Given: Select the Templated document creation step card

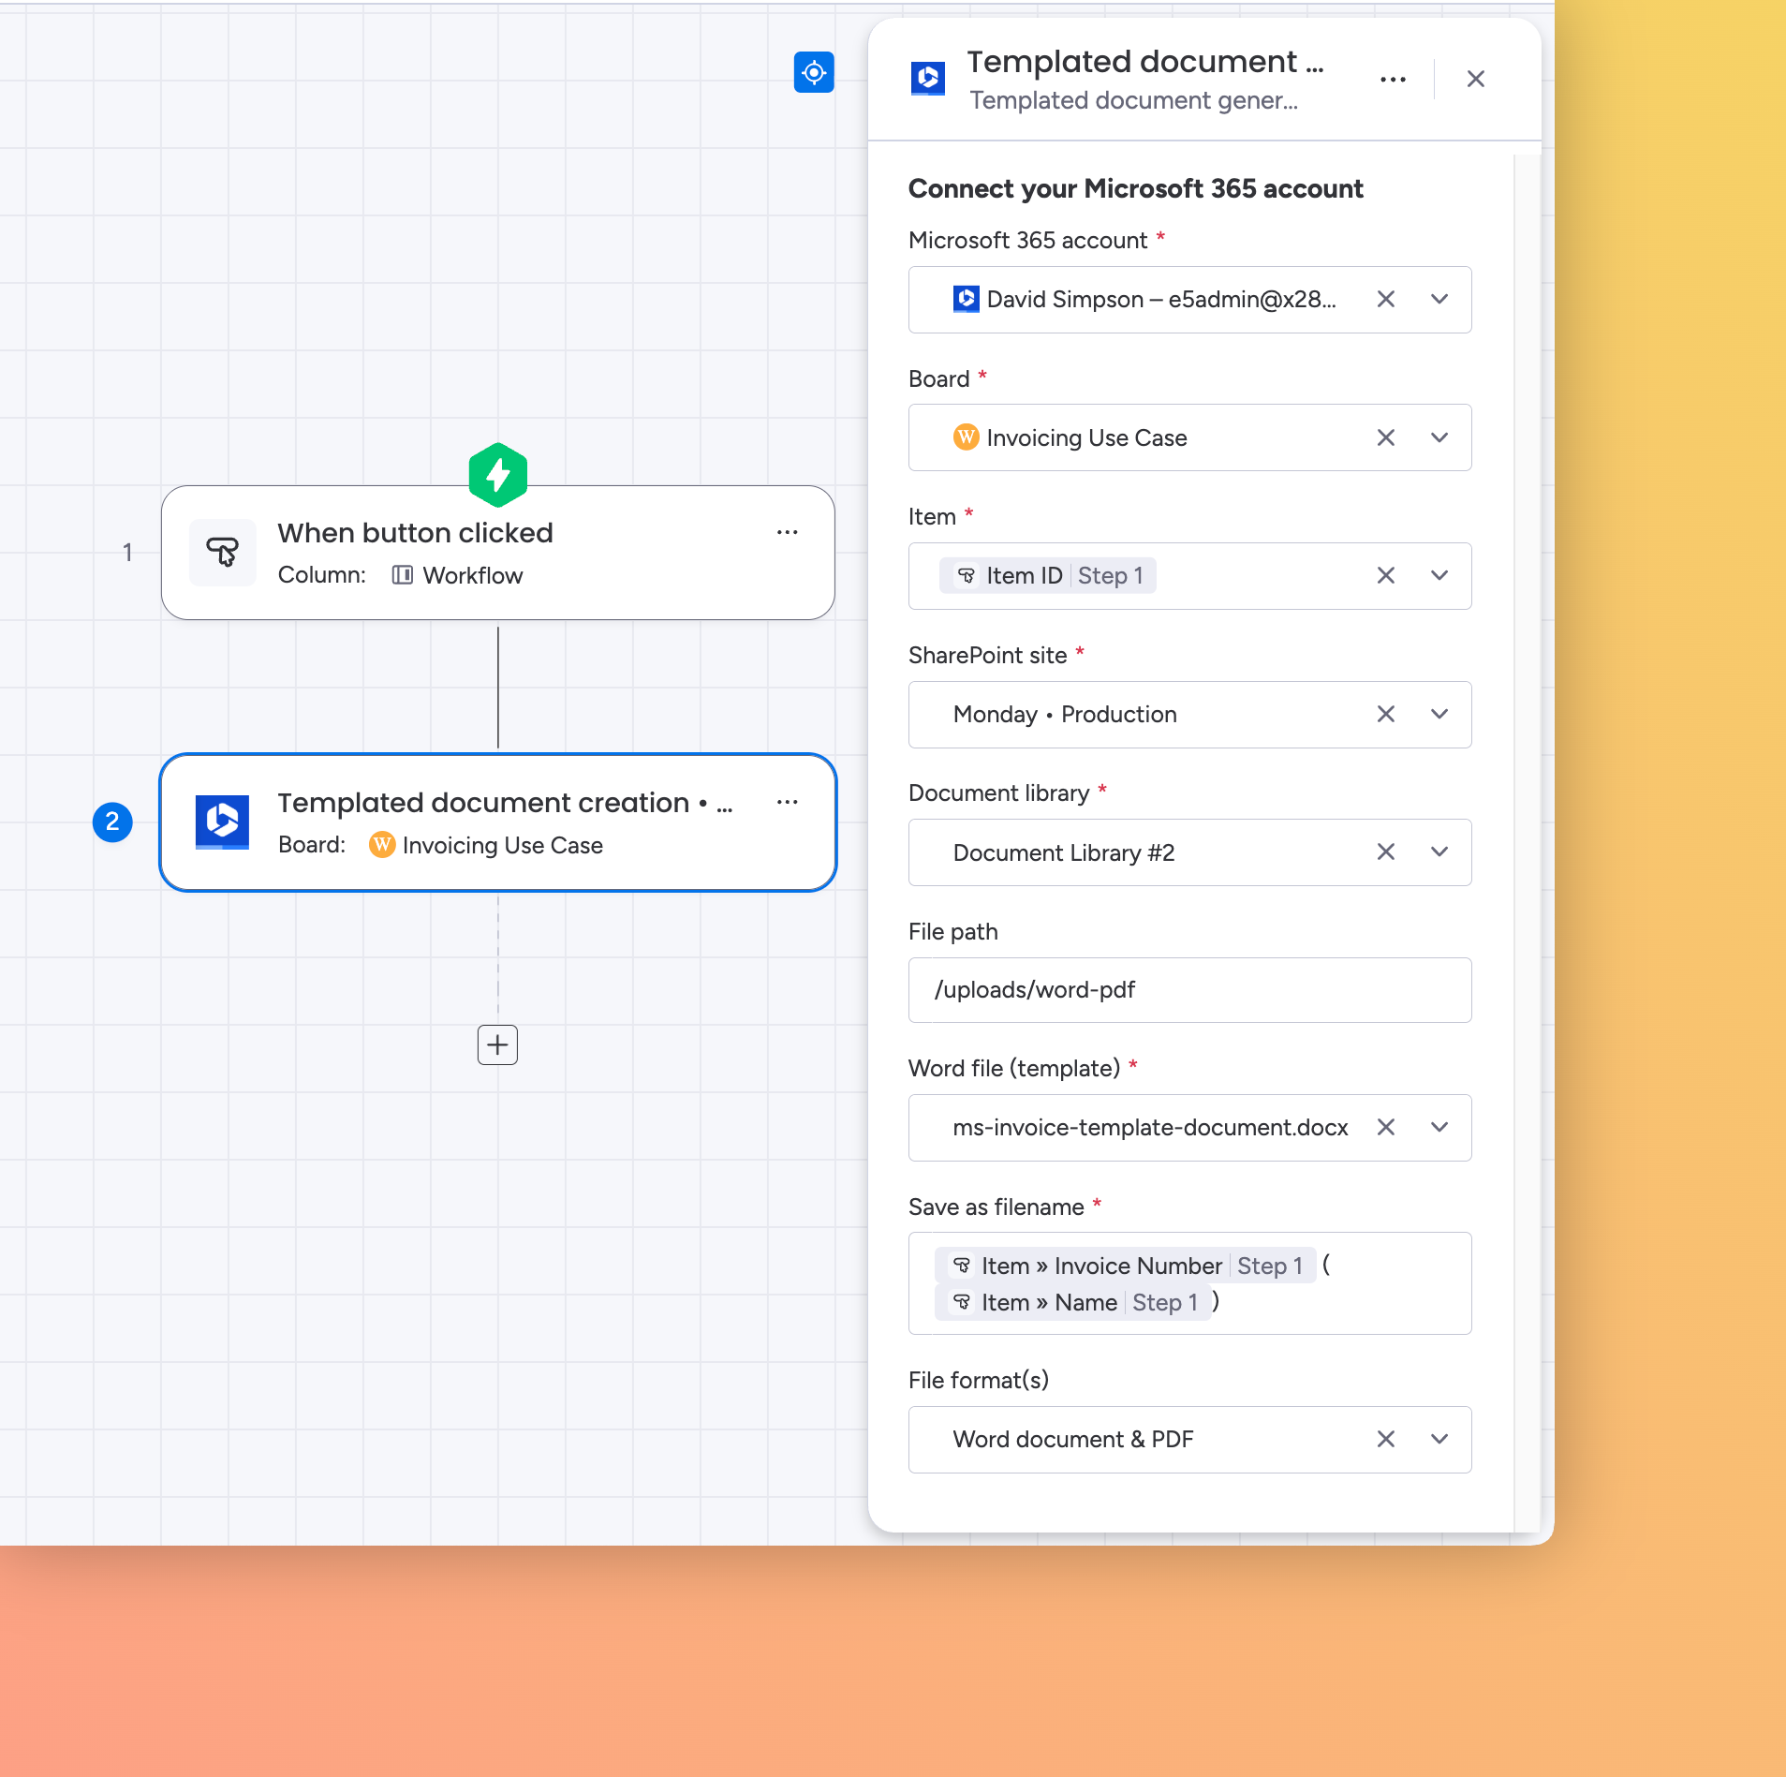Looking at the screenshot, I should click(x=498, y=822).
